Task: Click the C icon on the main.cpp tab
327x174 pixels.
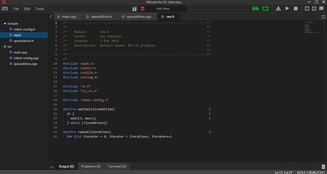Action: (59, 17)
